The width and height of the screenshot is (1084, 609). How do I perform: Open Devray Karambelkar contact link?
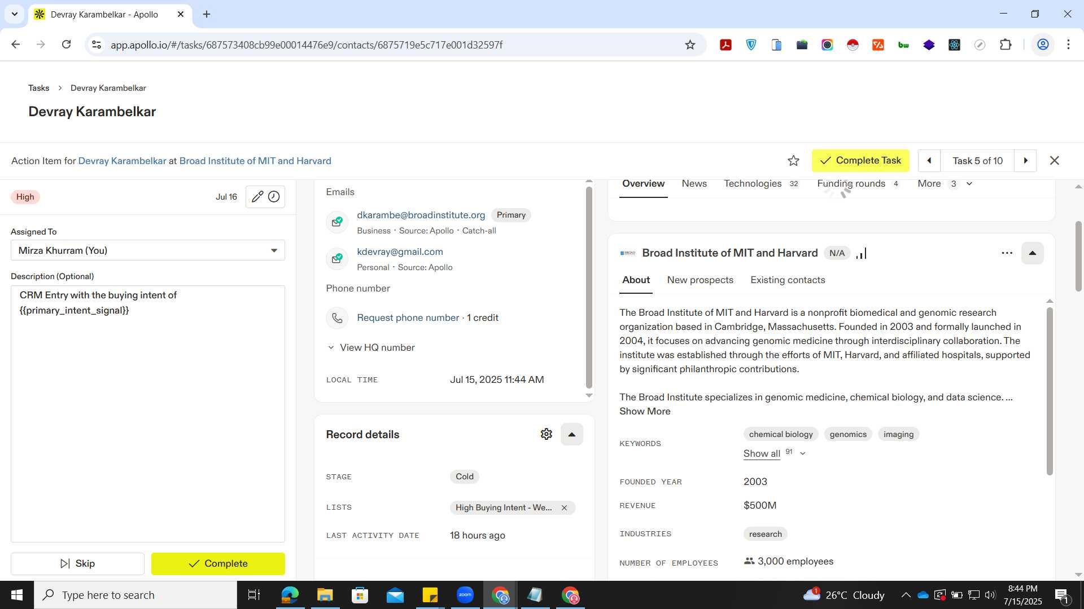click(122, 161)
